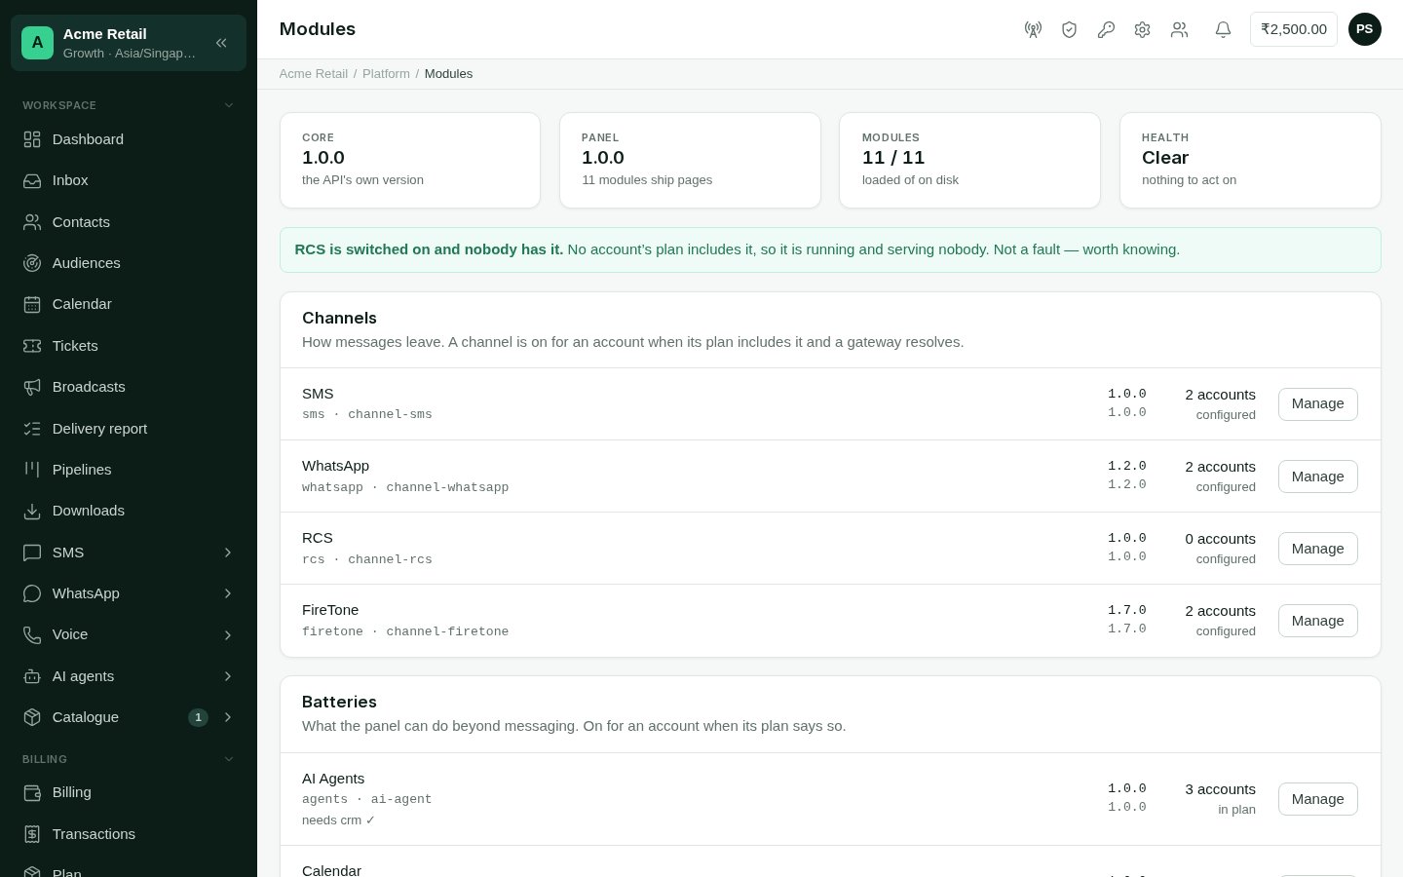Screen dimensions: 1403x877
Task: Click the Audiences target icon
Action: tap(32, 263)
